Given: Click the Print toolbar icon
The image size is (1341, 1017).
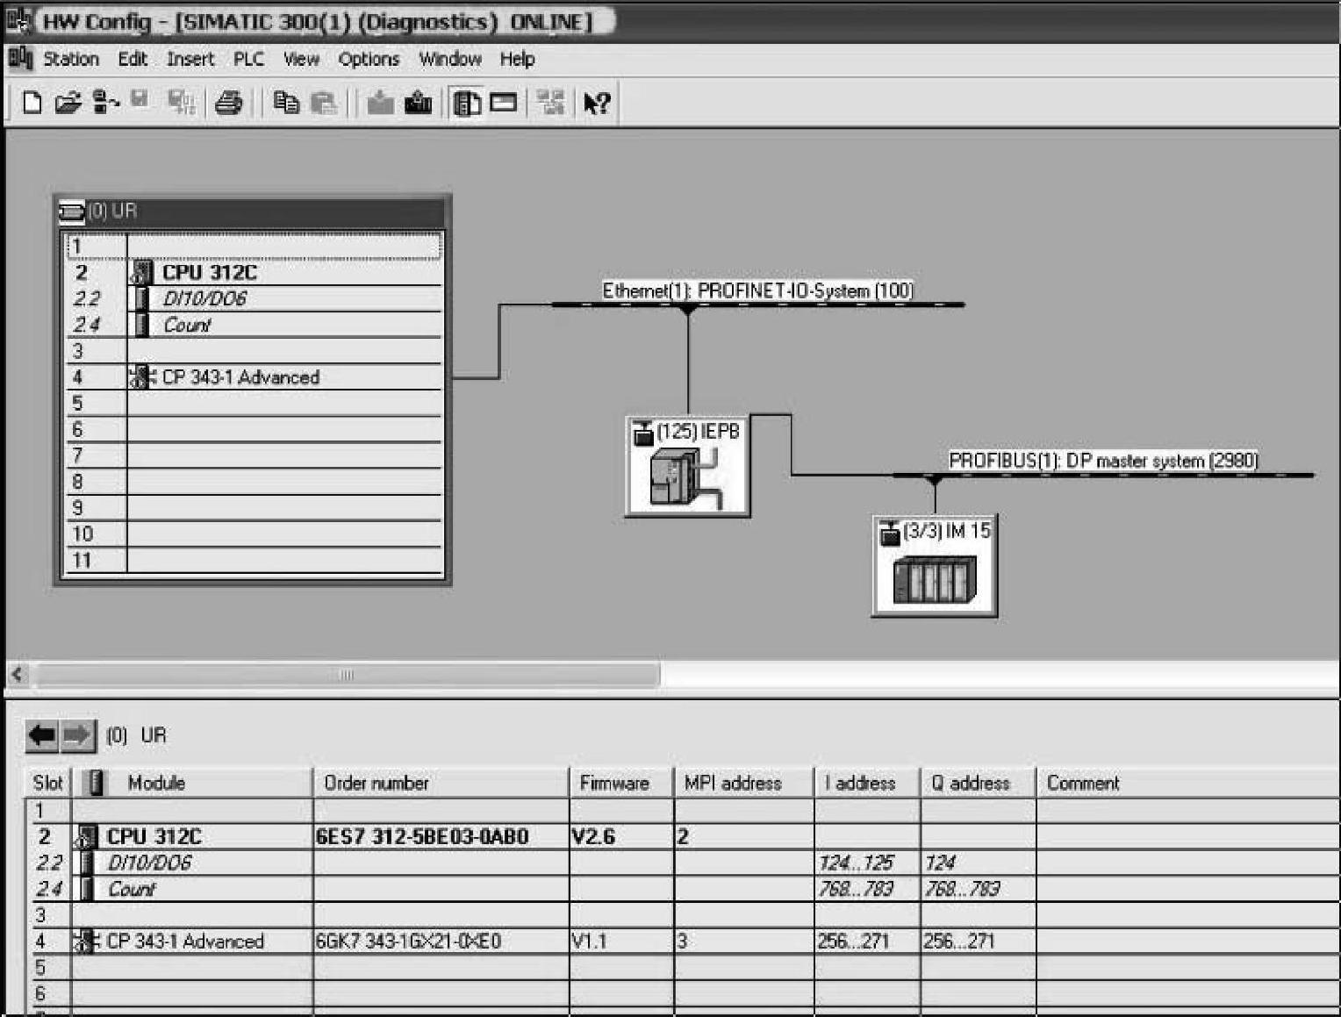Looking at the screenshot, I should [228, 103].
